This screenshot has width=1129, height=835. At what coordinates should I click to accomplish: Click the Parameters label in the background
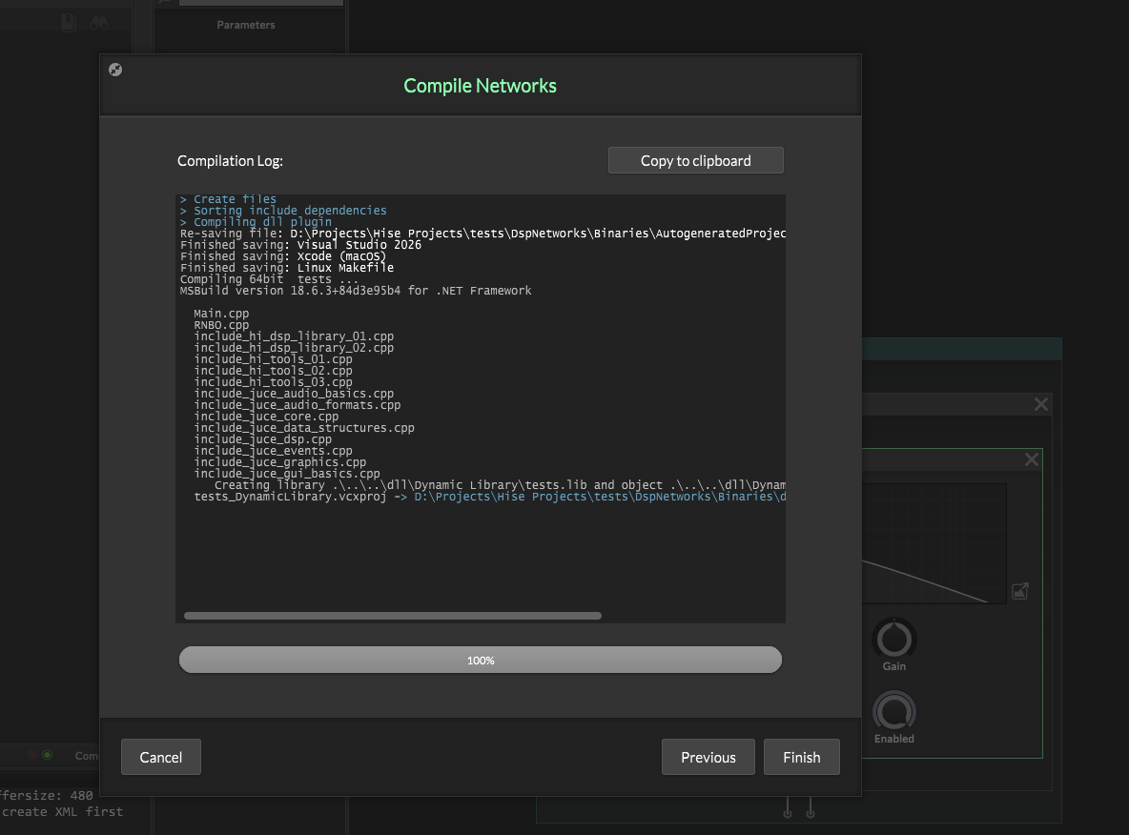(x=245, y=25)
